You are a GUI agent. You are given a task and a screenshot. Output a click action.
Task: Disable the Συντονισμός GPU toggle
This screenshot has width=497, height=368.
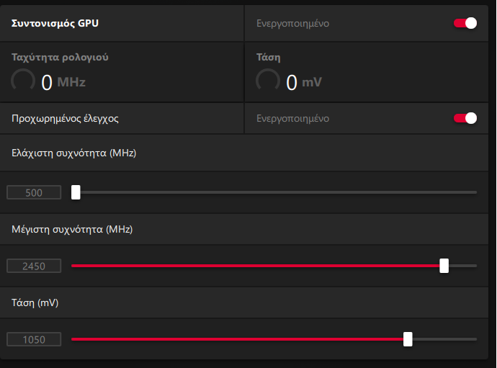465,23
